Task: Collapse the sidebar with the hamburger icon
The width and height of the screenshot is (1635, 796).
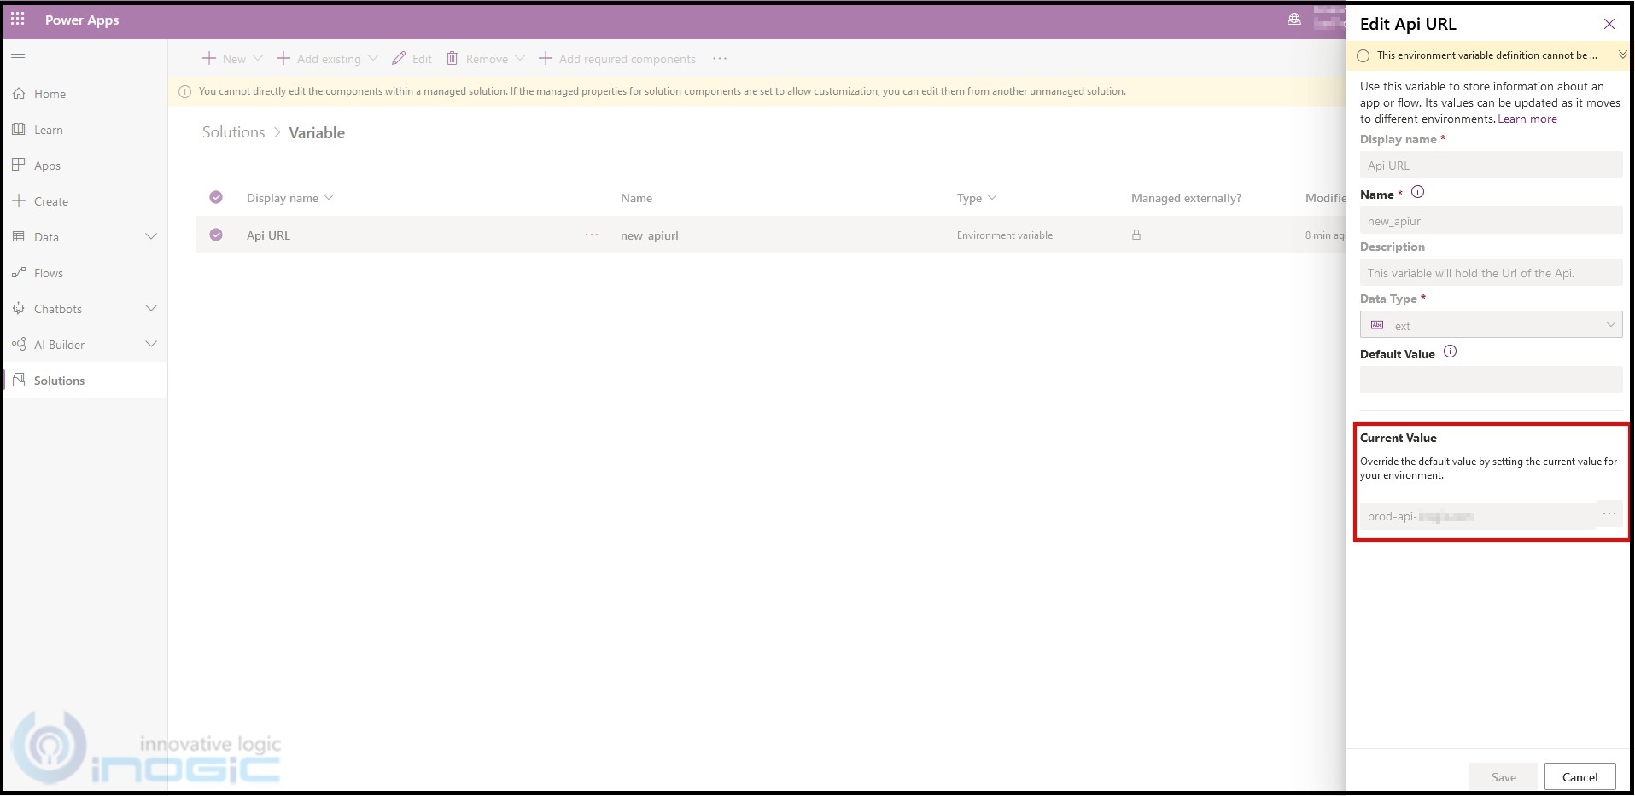Action: (17, 57)
